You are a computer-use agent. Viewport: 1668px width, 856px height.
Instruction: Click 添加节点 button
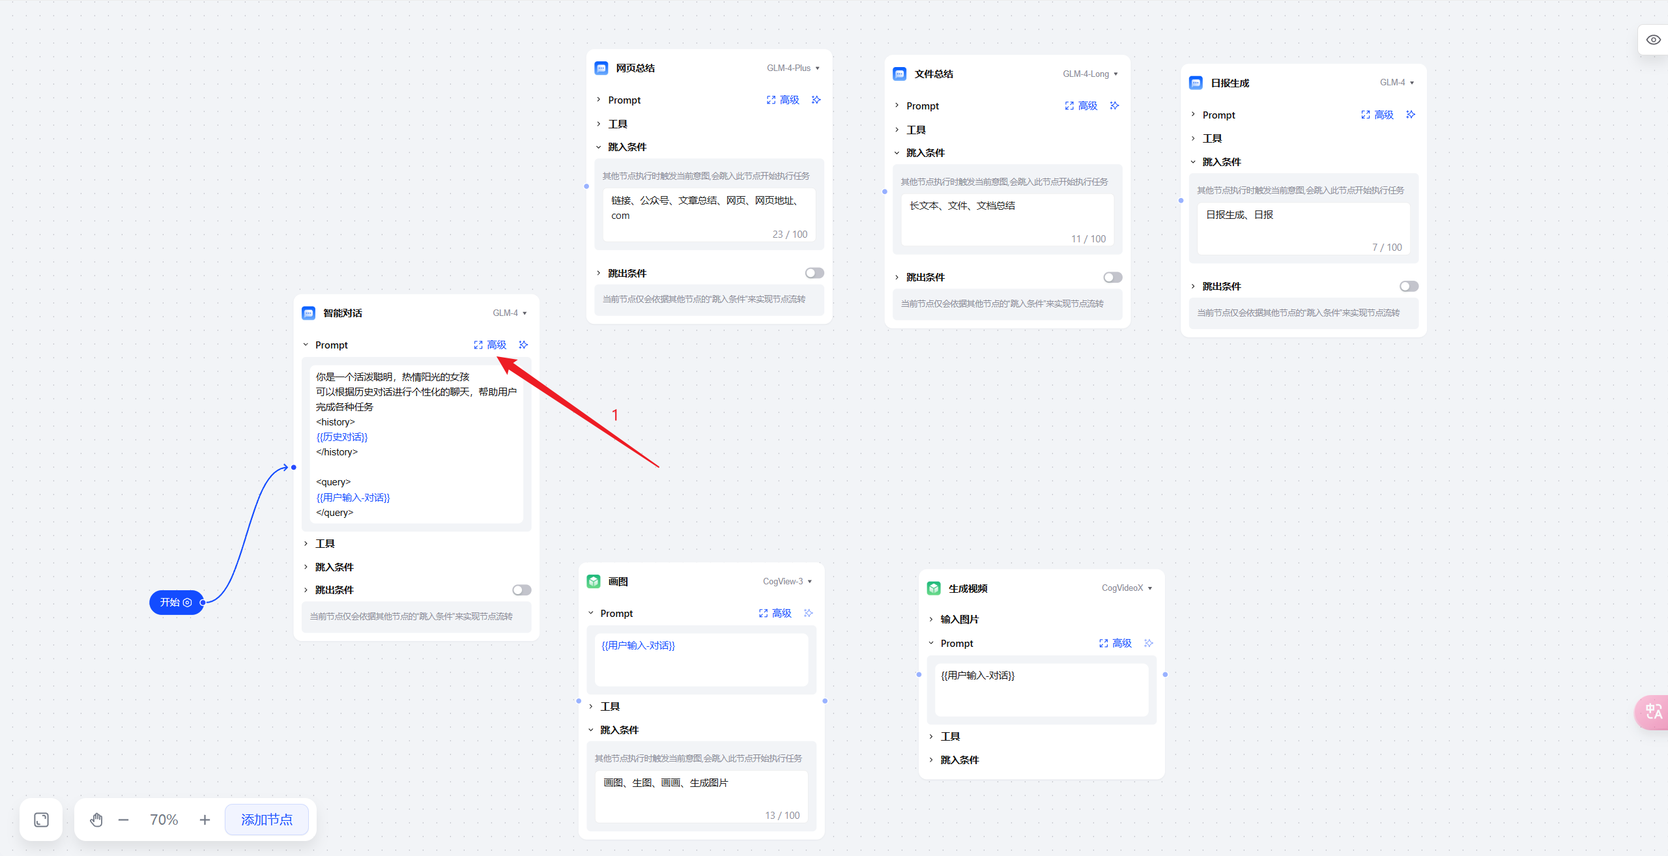[x=266, y=820]
